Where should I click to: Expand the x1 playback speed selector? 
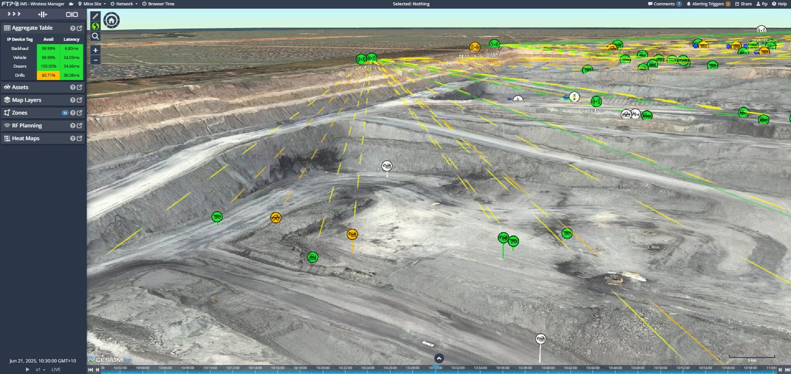point(40,369)
